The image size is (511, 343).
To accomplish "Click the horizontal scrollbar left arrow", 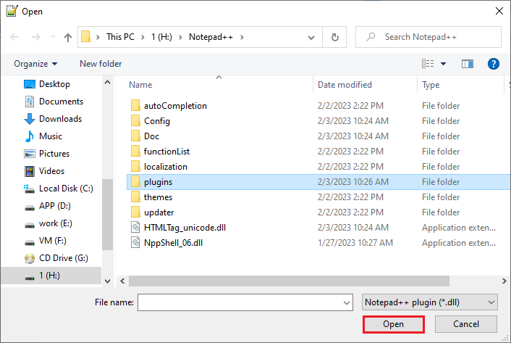I will click(122, 281).
